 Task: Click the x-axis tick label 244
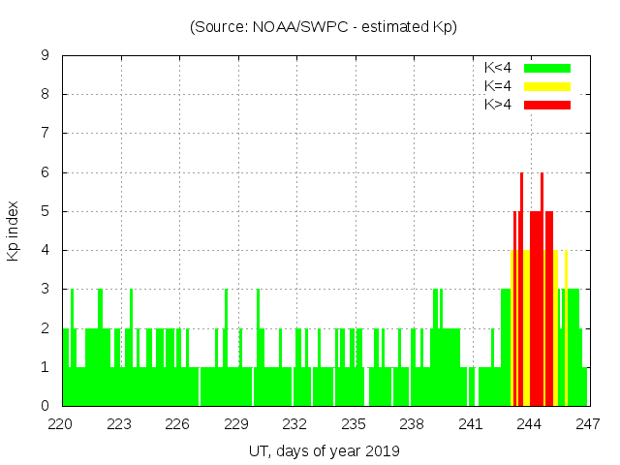(529, 423)
